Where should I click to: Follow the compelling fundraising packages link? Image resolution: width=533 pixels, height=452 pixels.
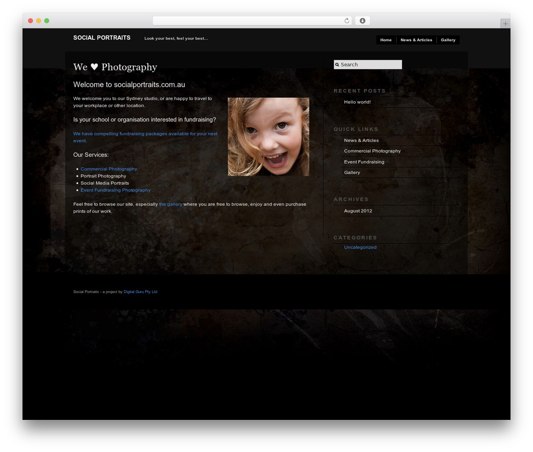pyautogui.click(x=145, y=137)
